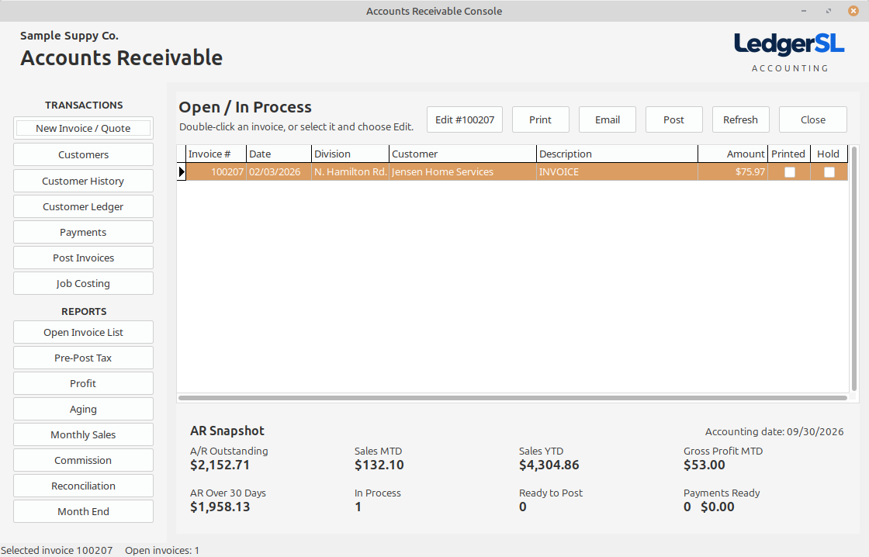Click status bar text Selected invoice 100207
869x557 pixels.
pyautogui.click(x=57, y=550)
